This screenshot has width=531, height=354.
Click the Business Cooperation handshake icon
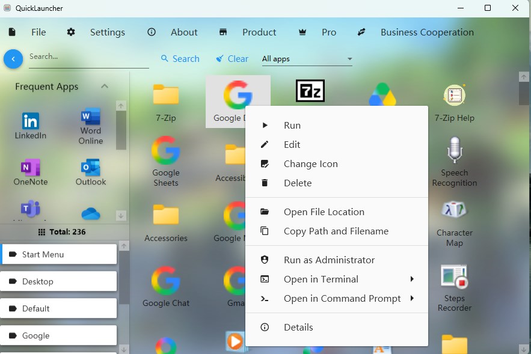click(361, 32)
